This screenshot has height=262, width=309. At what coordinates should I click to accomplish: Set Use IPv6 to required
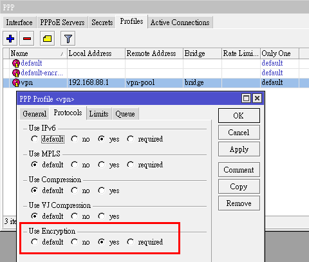(131, 139)
